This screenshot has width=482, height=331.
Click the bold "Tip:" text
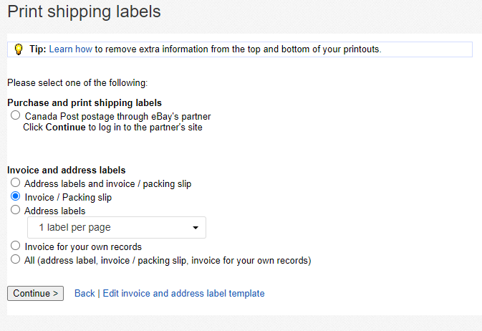tap(37, 49)
